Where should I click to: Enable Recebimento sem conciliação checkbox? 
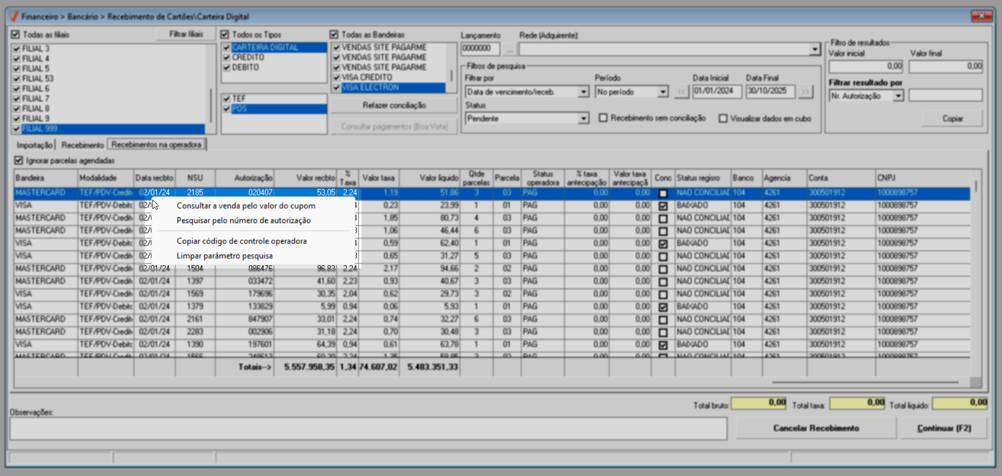(603, 118)
